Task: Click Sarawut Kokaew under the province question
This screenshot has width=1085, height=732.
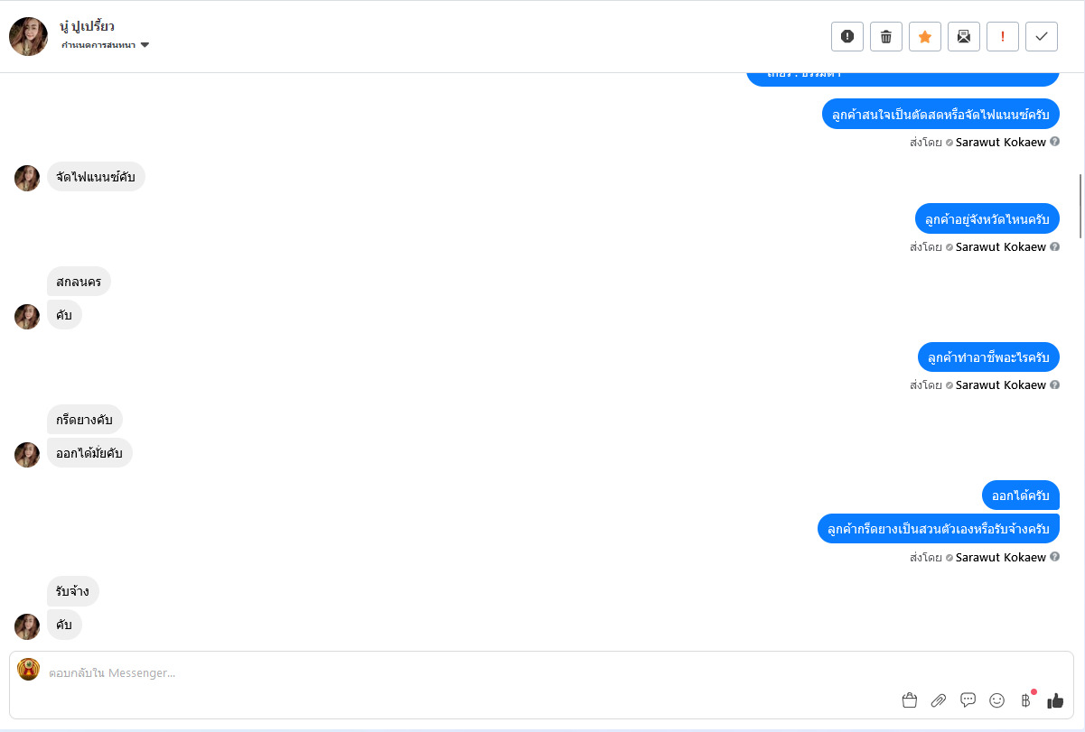Action: pyautogui.click(x=1001, y=247)
